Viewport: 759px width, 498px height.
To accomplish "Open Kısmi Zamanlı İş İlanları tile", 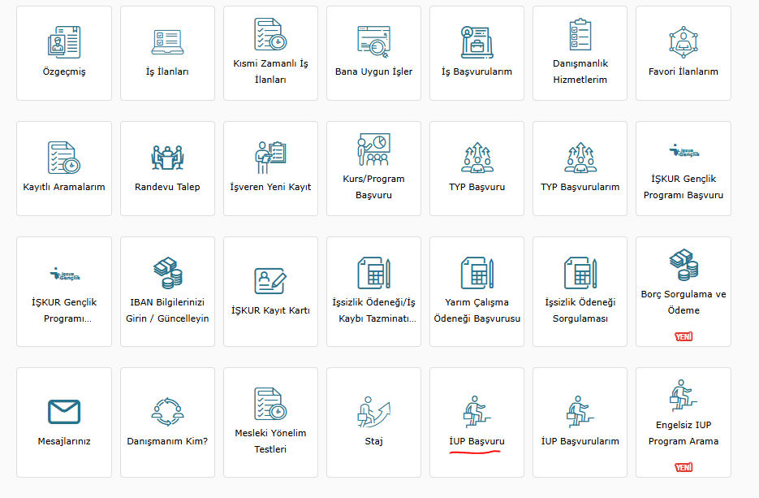I will click(x=270, y=54).
